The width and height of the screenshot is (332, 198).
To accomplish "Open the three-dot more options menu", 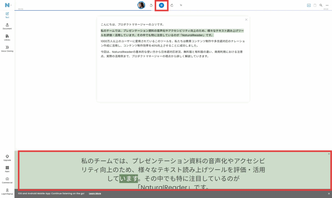I will click(x=327, y=5).
